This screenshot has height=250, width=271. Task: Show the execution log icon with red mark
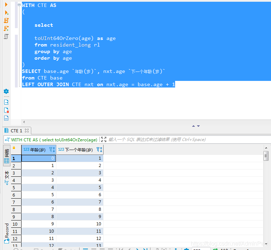6,110
